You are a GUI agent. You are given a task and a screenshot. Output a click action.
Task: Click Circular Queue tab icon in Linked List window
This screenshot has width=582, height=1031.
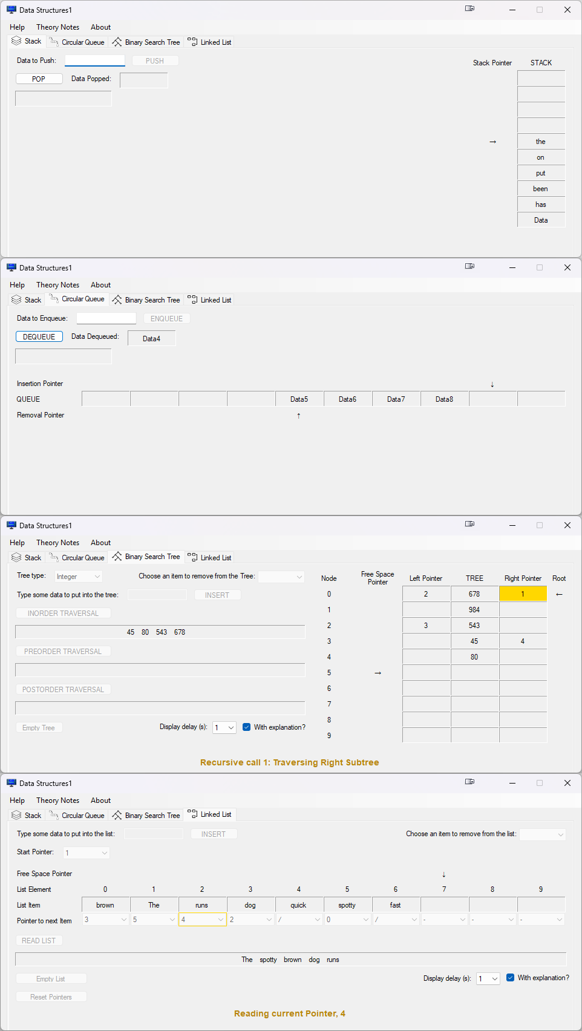54,816
